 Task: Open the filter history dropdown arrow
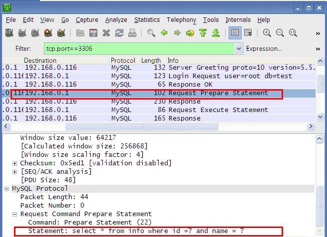coord(239,49)
